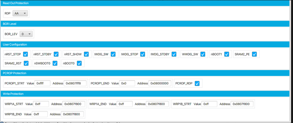The image size is (293, 123).
Task: Click the WRP1B_END Value field
Action: coord(40,114)
